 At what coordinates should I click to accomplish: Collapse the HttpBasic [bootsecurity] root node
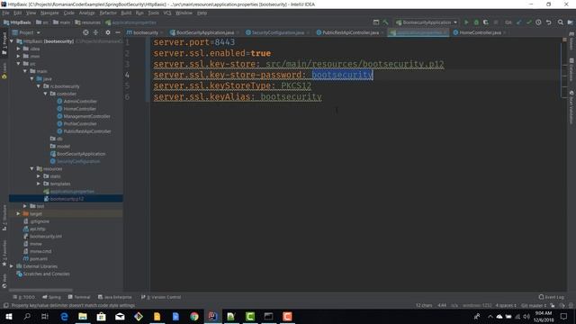click(12, 41)
